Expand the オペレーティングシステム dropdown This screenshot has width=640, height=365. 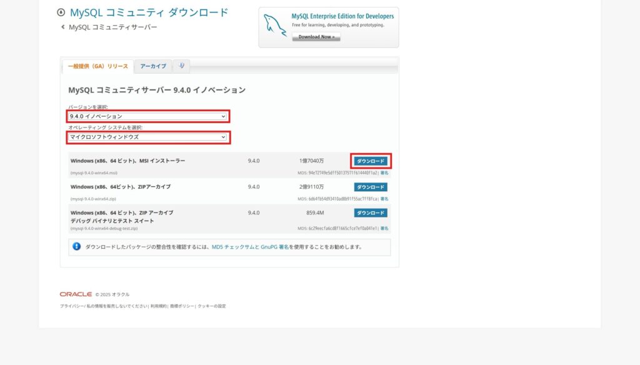pyautogui.click(x=147, y=137)
